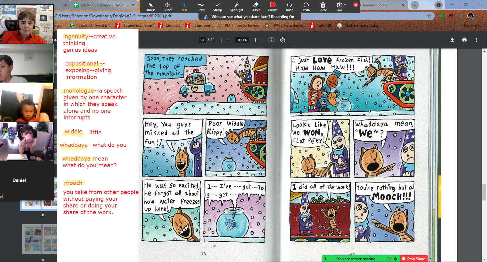This screenshot has height=262, width=487.
Task: Open the TutorABC bookmark
Action: click(x=321, y=26)
